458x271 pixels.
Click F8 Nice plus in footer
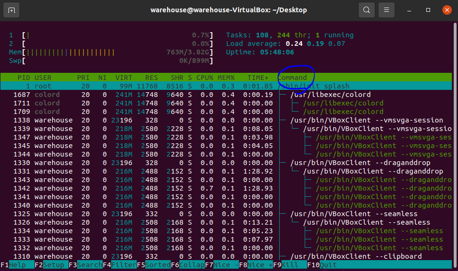[x=256, y=265]
